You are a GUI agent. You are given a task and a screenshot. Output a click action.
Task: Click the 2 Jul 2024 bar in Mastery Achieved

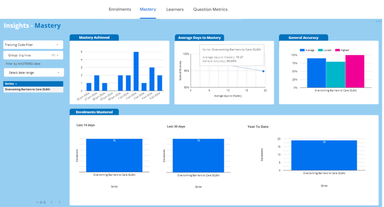click(136, 71)
